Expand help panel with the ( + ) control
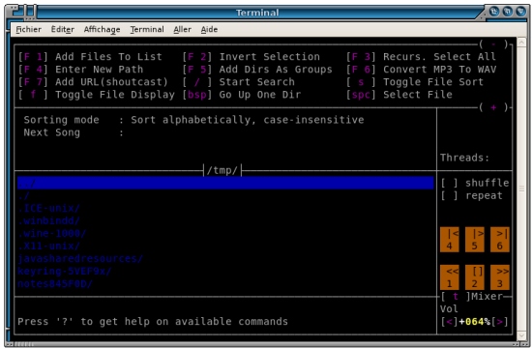 point(493,107)
